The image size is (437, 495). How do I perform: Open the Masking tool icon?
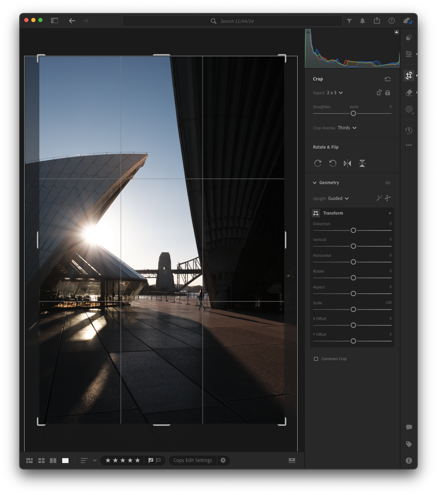tap(409, 109)
